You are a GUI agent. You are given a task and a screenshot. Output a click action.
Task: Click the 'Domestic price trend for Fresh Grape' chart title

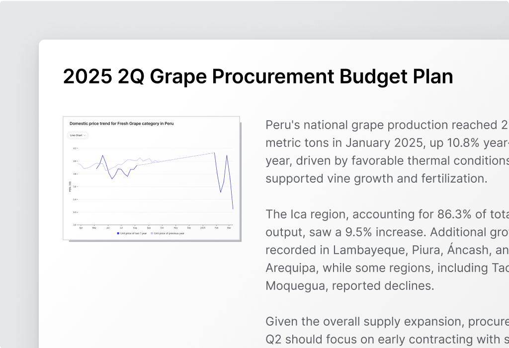coord(121,123)
